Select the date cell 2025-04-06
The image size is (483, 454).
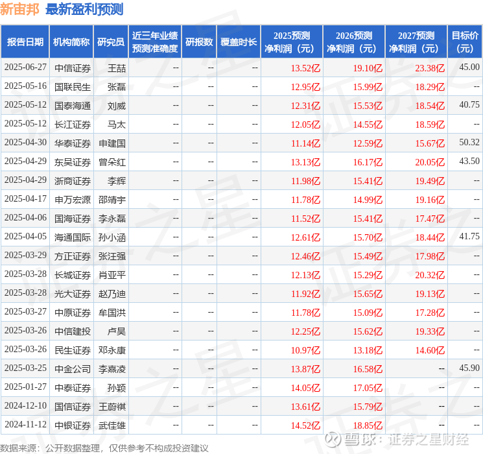tap(25, 218)
